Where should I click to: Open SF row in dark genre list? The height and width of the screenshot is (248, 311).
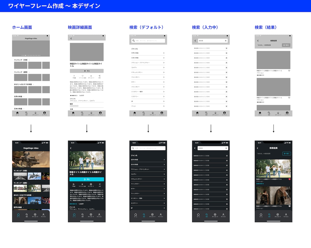click(148, 208)
